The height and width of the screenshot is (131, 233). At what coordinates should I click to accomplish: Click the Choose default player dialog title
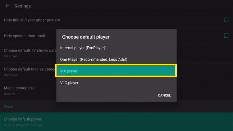click(x=86, y=37)
